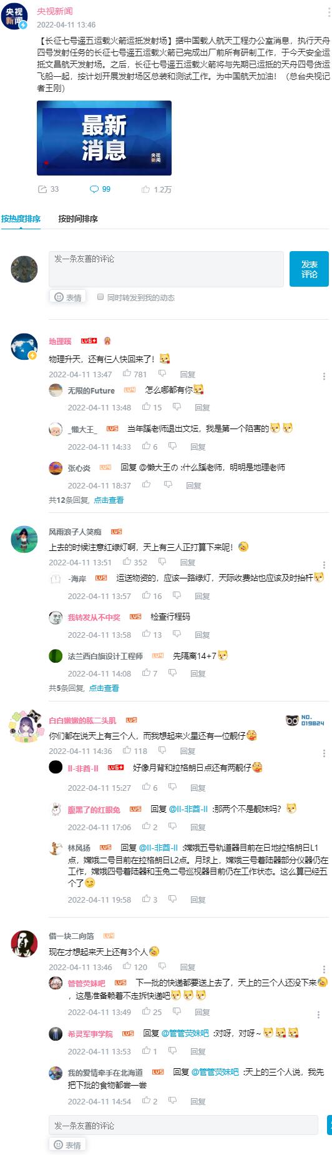Like the post showing 1.2万 likes

coord(145,189)
